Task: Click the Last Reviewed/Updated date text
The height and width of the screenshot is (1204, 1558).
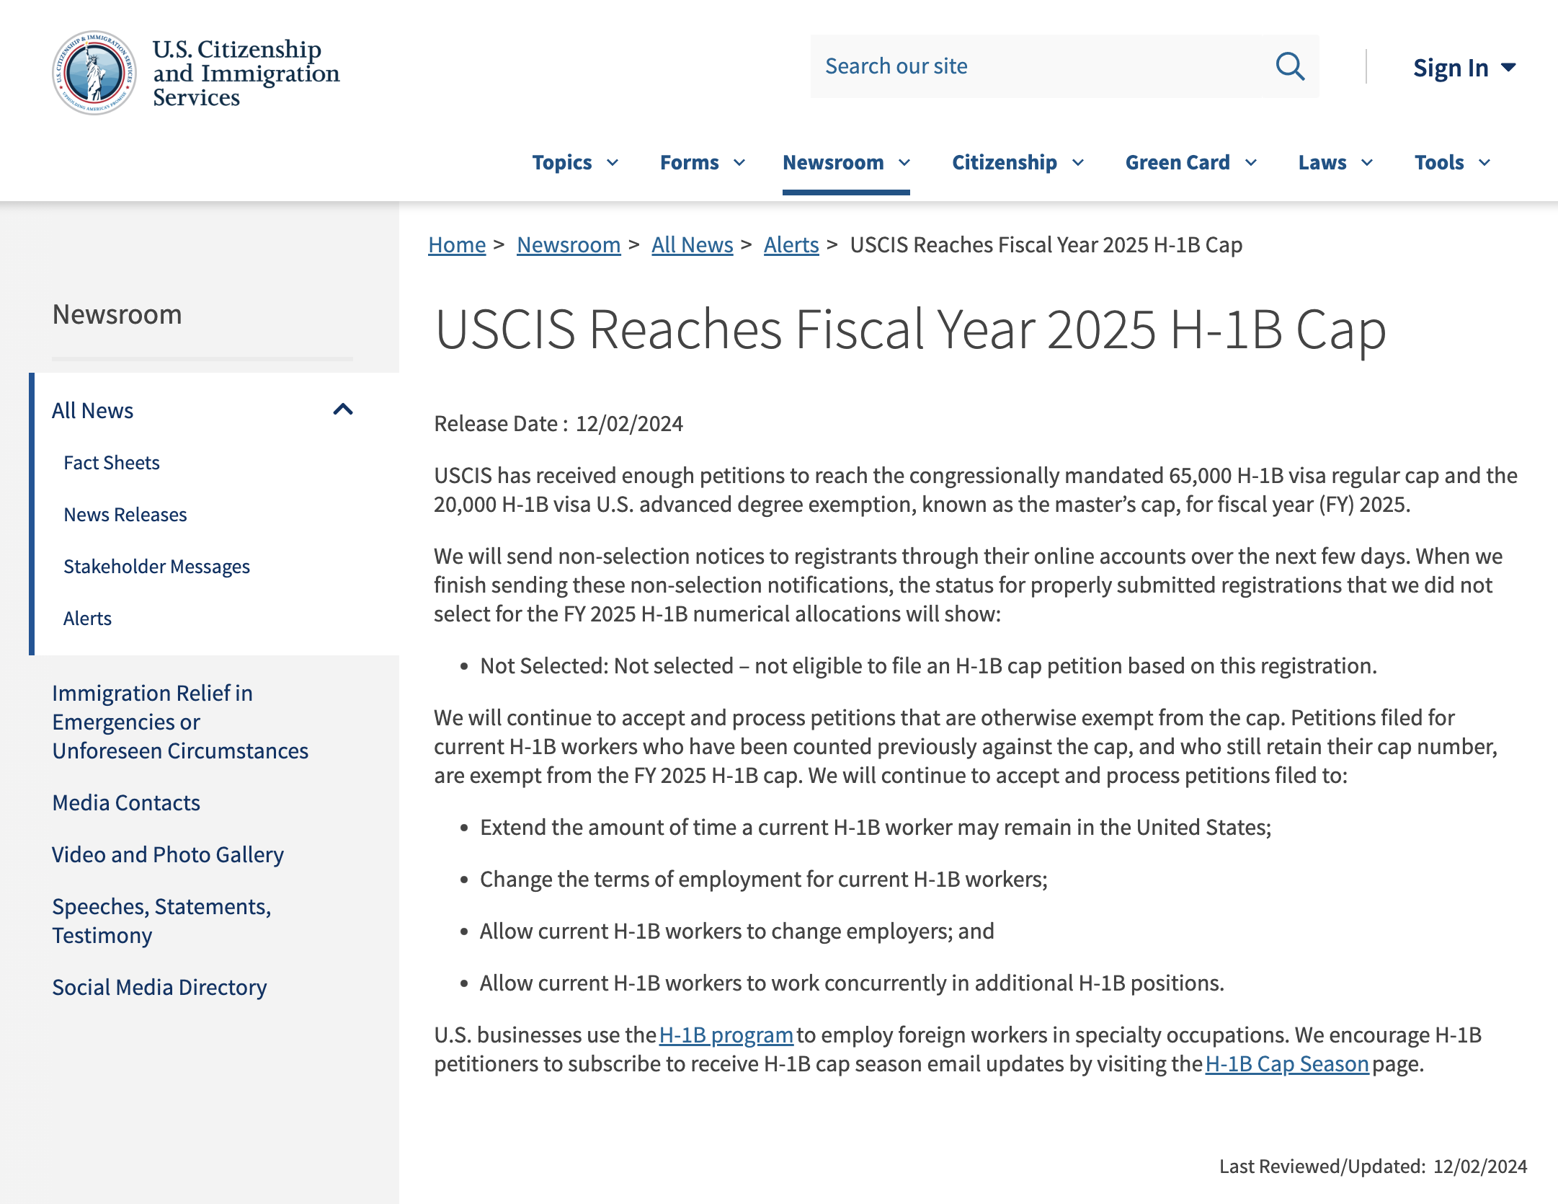Action: tap(1373, 1167)
